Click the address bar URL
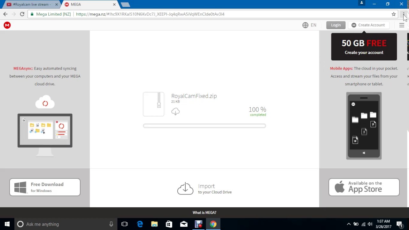 point(150,14)
